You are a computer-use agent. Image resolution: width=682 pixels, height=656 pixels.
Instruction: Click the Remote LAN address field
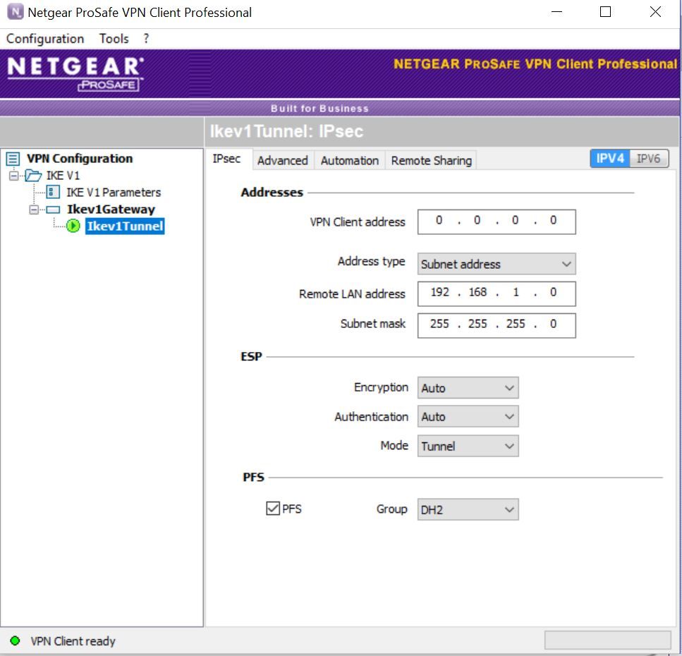click(x=497, y=293)
